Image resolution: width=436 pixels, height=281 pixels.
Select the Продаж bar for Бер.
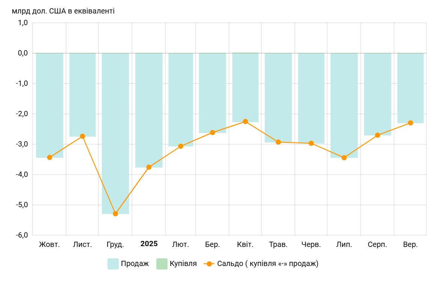[x=213, y=93]
